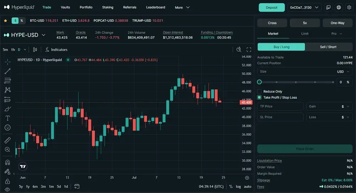356x193 pixels.
Task: Open the Pro order type dropdown
Action: tap(336, 33)
